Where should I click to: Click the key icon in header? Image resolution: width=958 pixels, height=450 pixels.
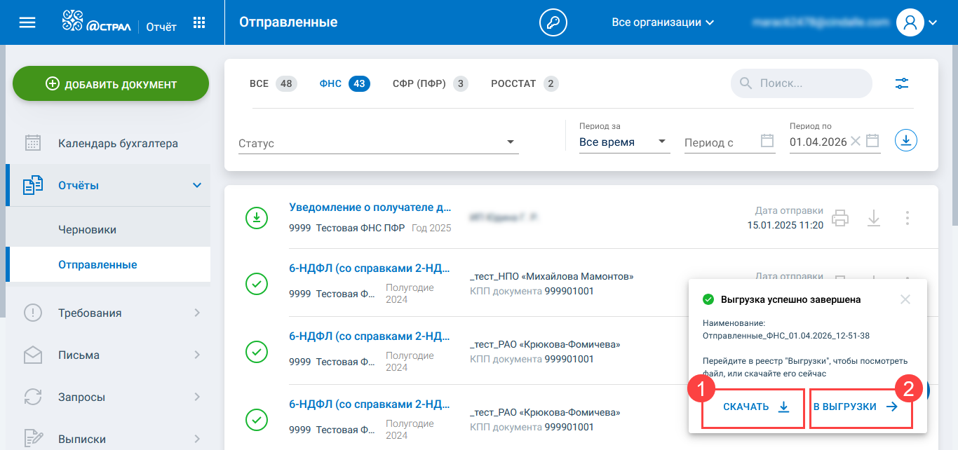pos(553,22)
